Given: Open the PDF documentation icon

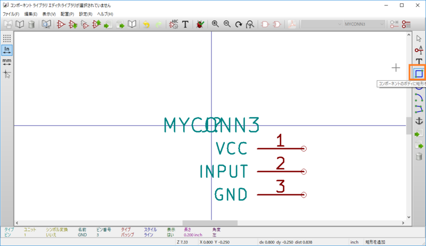Looking at the screenshot, I should (292, 24).
